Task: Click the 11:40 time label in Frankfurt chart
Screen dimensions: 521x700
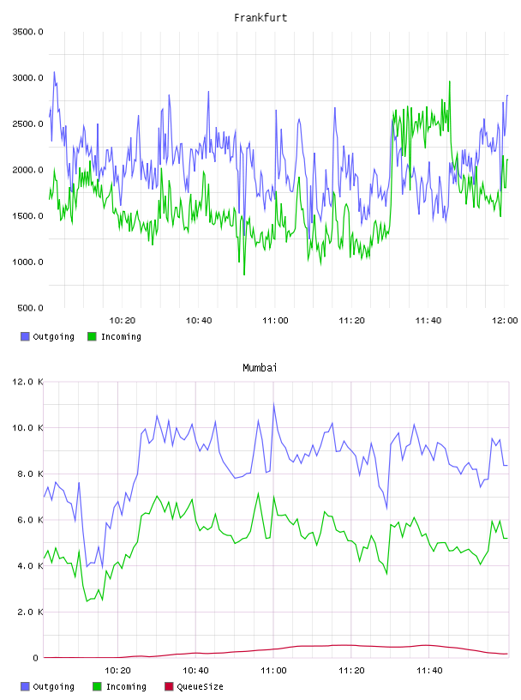Action: [428, 321]
